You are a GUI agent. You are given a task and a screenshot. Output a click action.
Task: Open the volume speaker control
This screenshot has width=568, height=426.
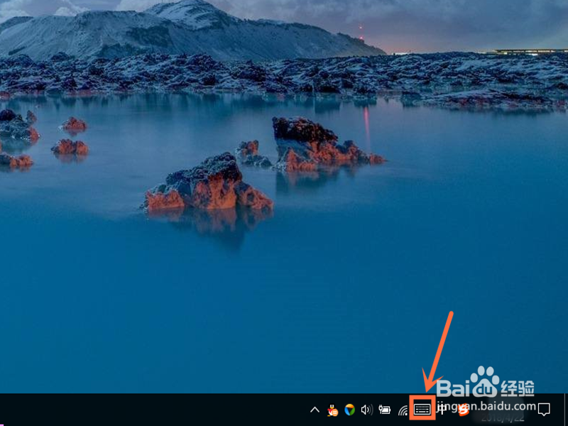click(x=366, y=410)
